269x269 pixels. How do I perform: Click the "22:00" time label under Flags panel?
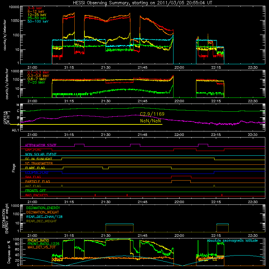[x=179, y=202]
